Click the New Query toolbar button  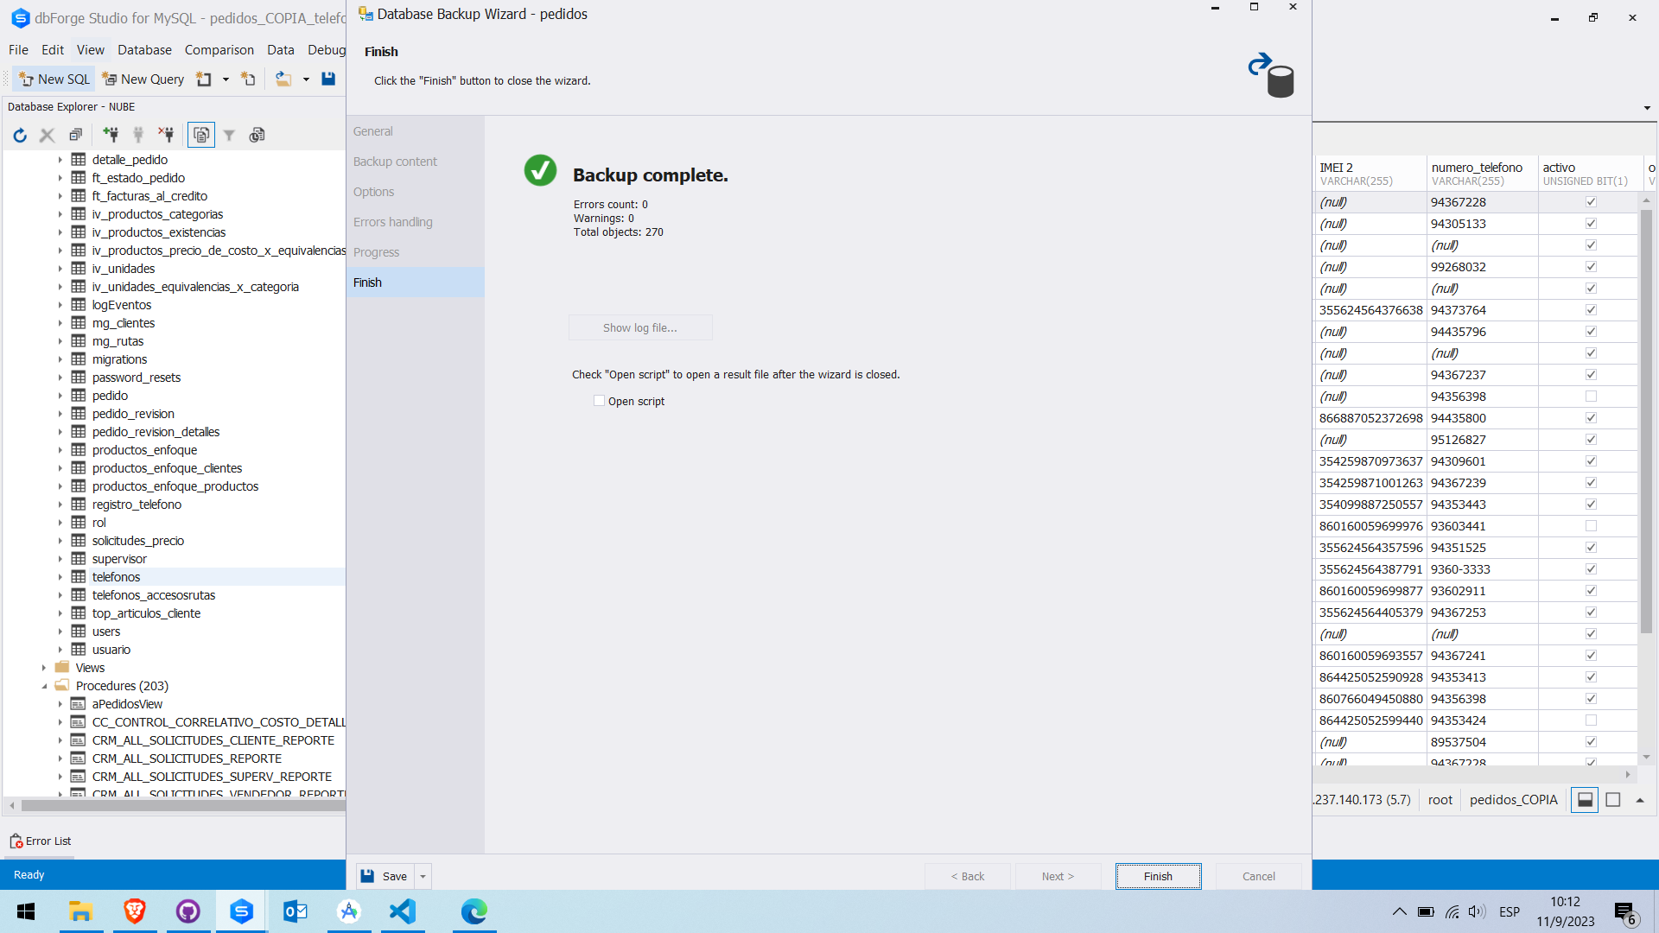[x=143, y=79]
